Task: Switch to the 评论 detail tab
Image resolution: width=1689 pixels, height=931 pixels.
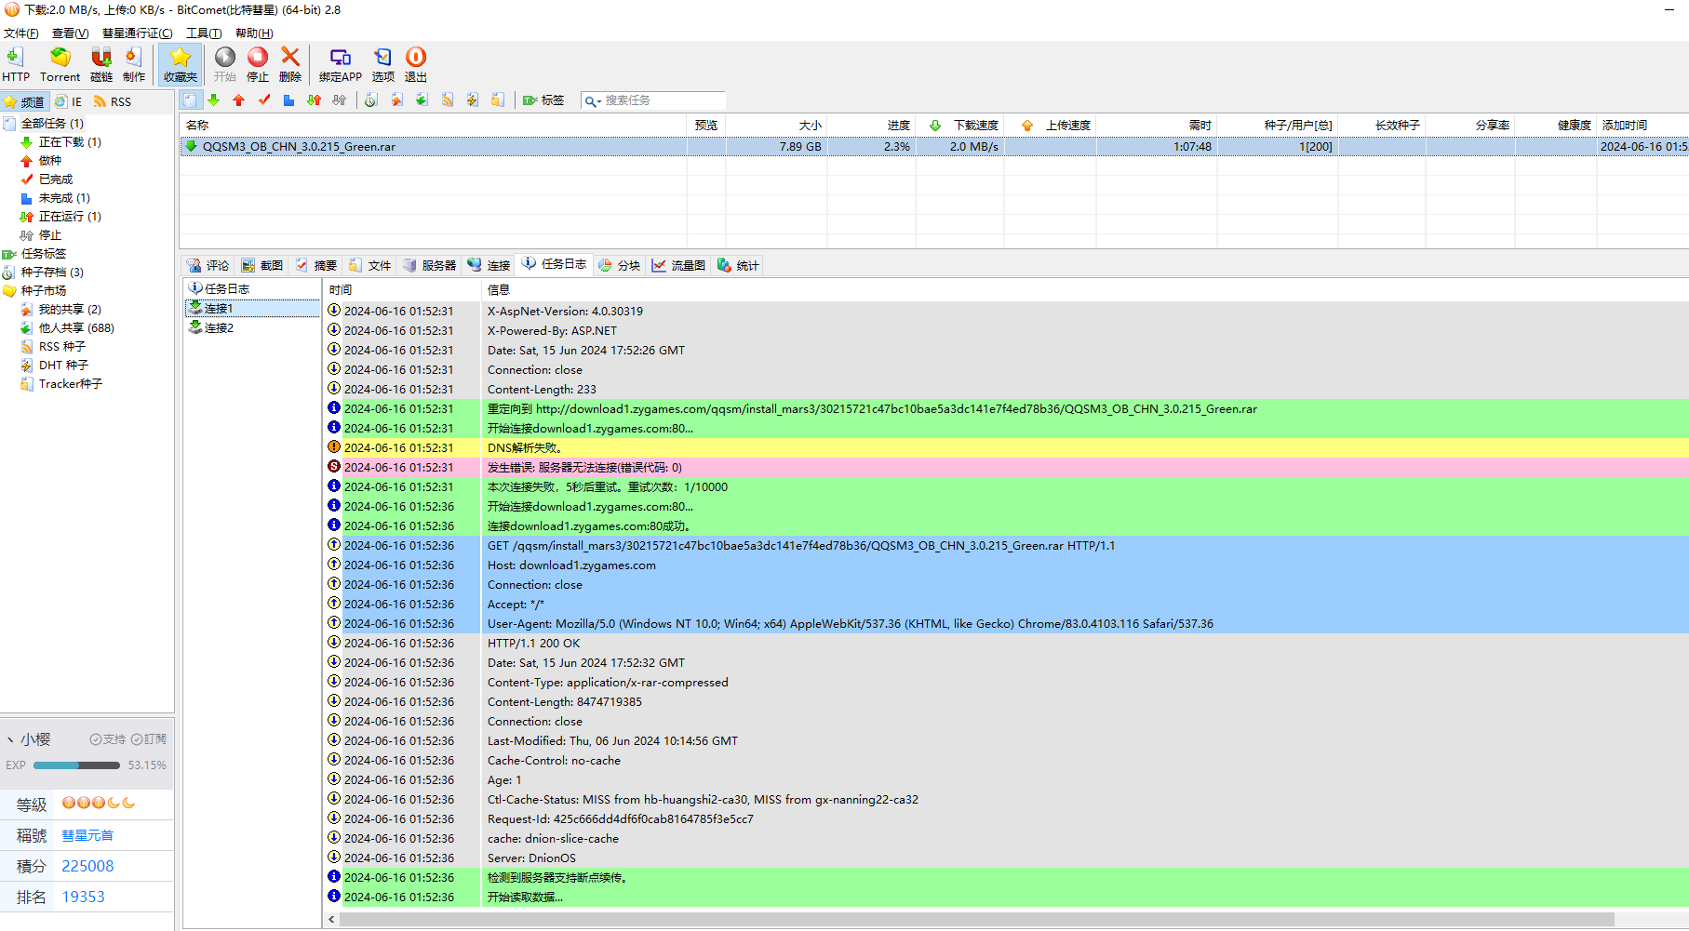Action: (x=208, y=265)
